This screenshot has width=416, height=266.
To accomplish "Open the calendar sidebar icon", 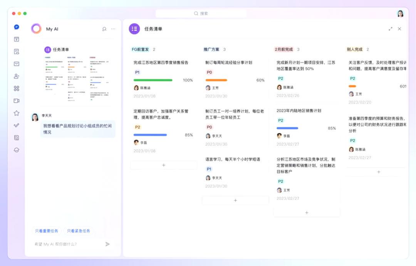I will [17, 39].
